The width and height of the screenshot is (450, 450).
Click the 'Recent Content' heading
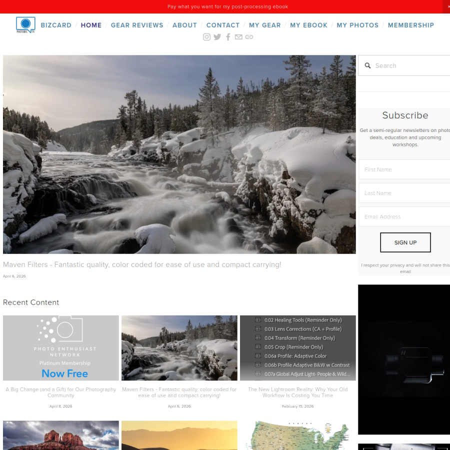[31, 302]
